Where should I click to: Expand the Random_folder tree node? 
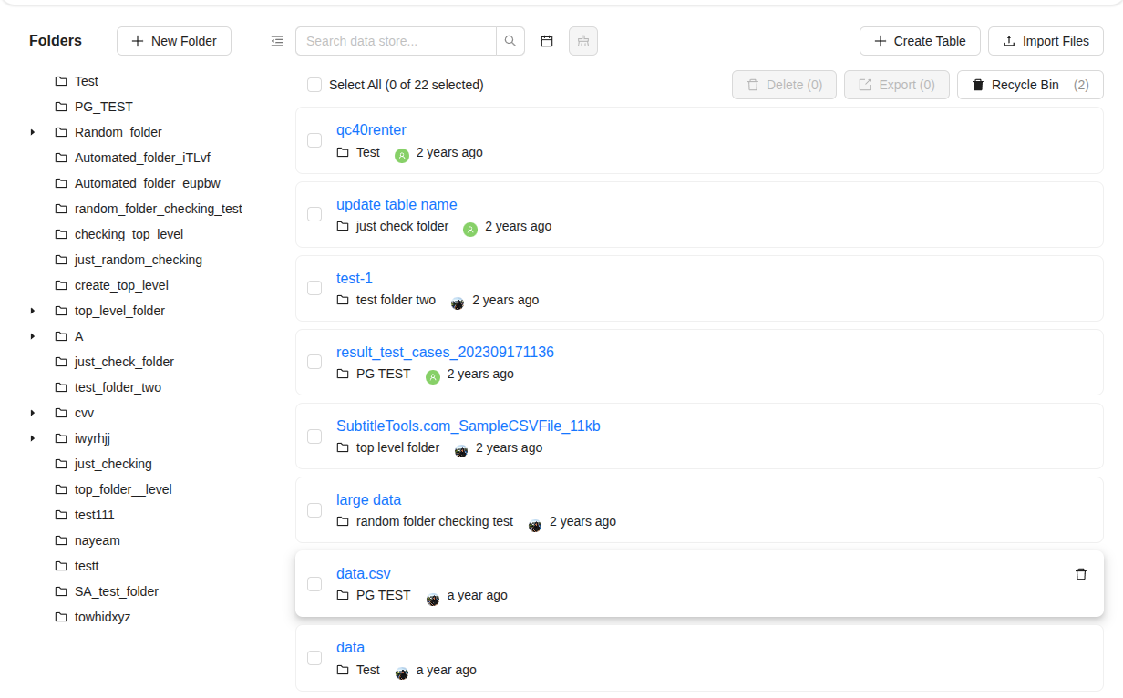pos(33,132)
